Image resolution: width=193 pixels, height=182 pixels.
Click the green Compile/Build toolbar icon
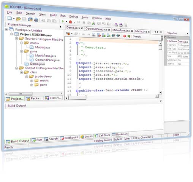(93, 23)
